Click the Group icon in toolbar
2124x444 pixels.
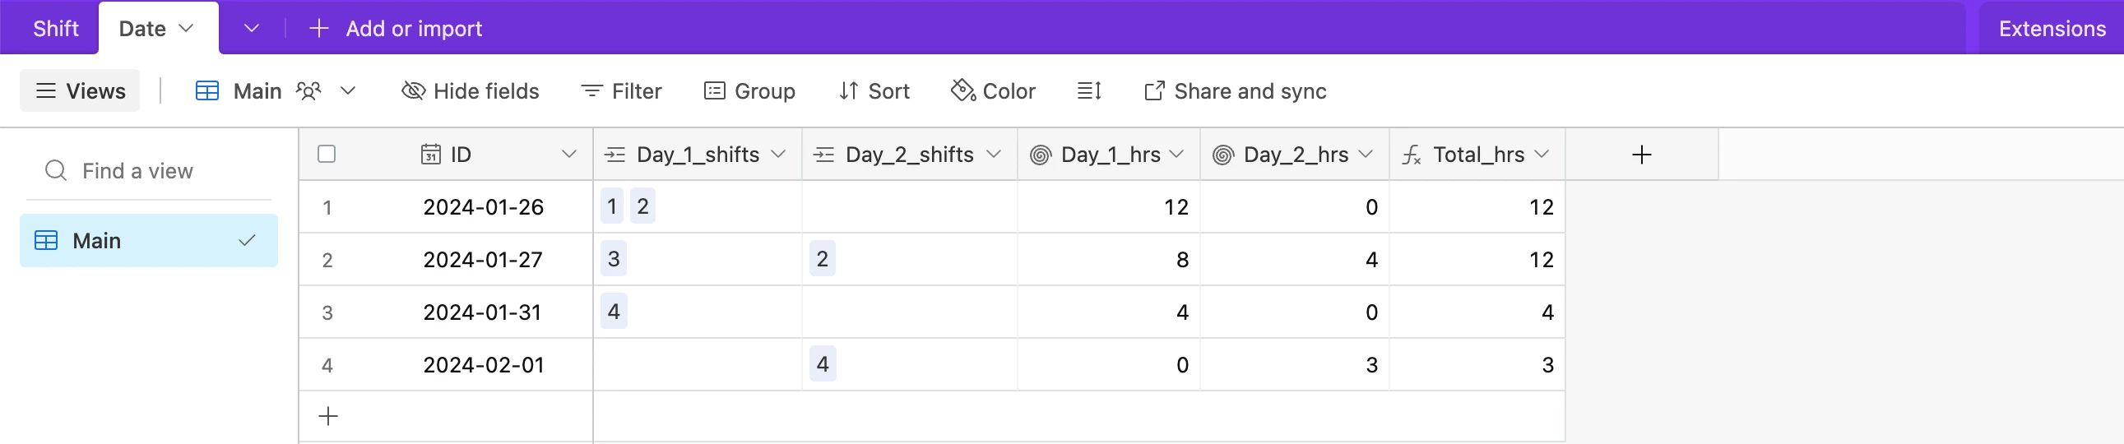coord(714,90)
